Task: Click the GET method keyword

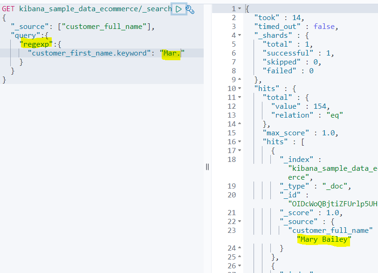Action: click(8, 9)
